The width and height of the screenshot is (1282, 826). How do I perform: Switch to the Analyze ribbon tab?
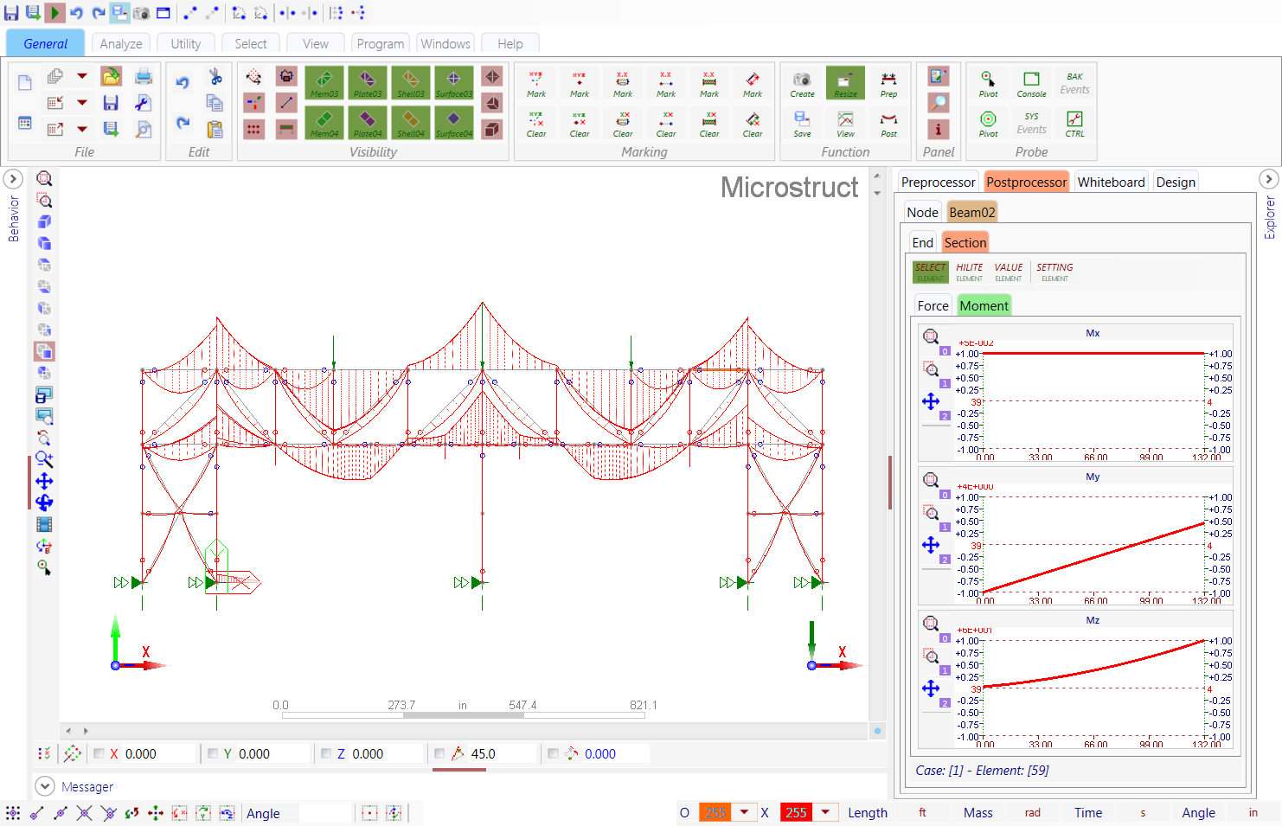pos(121,43)
